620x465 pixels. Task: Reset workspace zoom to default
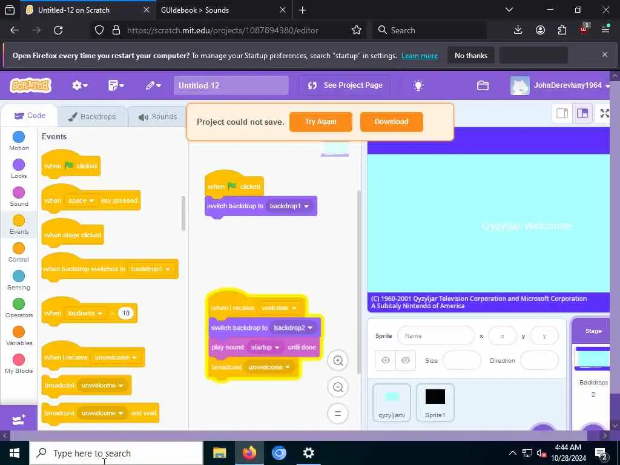pos(338,414)
